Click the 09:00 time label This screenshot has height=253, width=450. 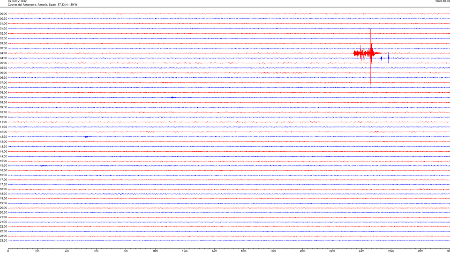tap(3, 103)
